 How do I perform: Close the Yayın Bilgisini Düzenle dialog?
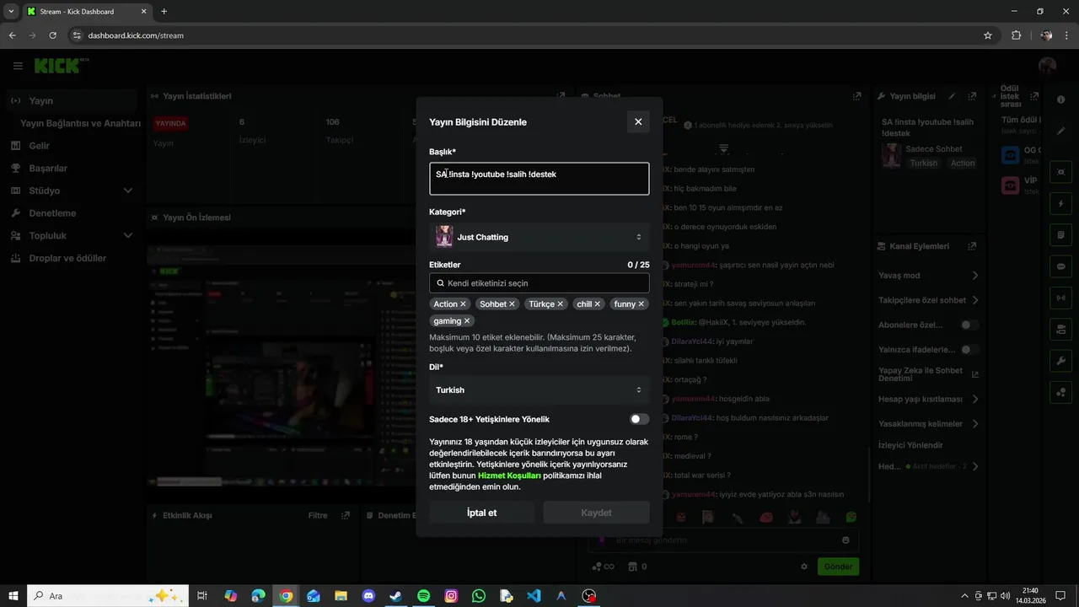pyautogui.click(x=638, y=121)
